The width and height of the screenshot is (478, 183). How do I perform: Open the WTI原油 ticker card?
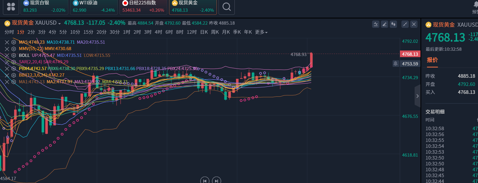94,7
